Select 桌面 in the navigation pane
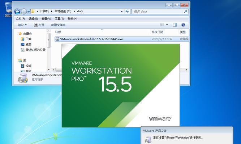The height and width of the screenshot is (144, 241). 26,44
